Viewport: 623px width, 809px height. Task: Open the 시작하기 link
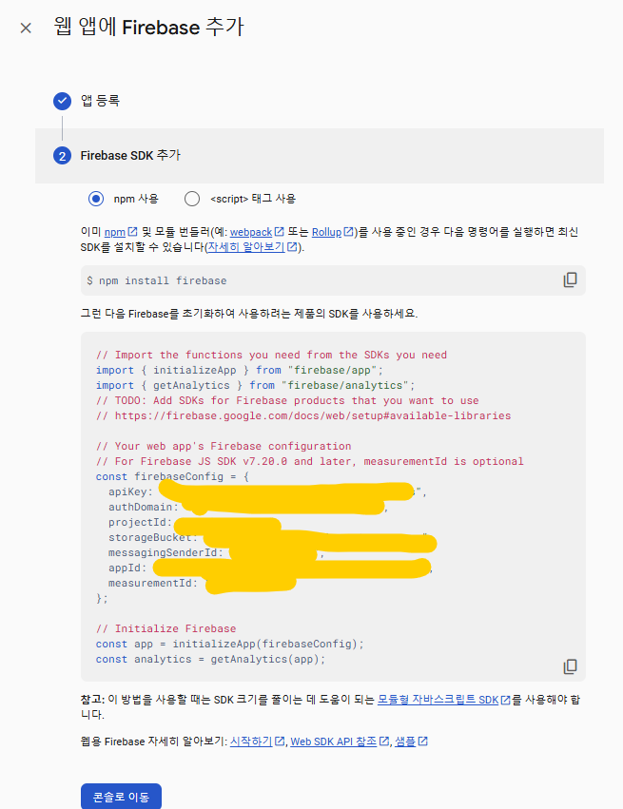(257, 742)
